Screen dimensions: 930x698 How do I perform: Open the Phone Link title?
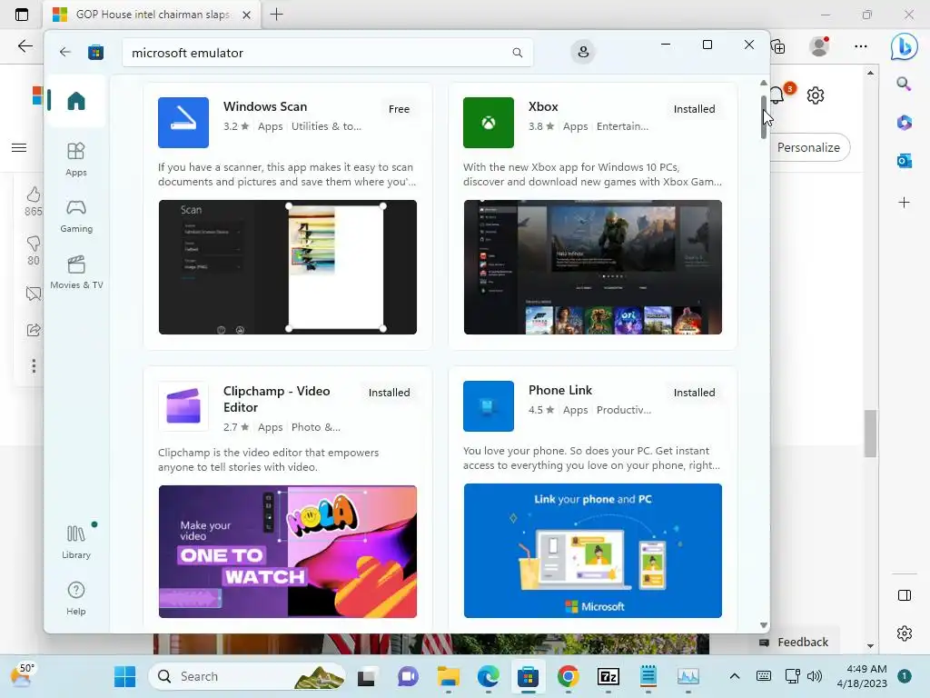559,390
